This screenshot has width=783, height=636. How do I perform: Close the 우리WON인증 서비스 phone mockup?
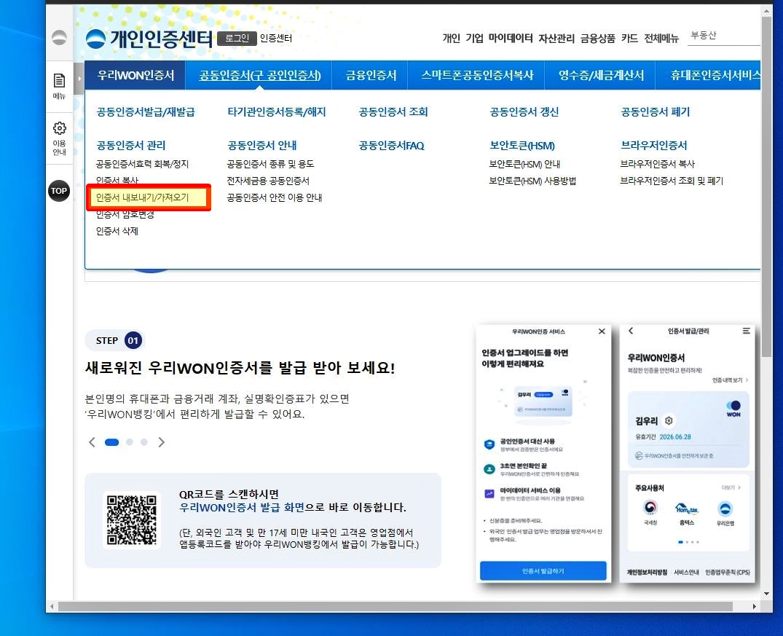(602, 331)
